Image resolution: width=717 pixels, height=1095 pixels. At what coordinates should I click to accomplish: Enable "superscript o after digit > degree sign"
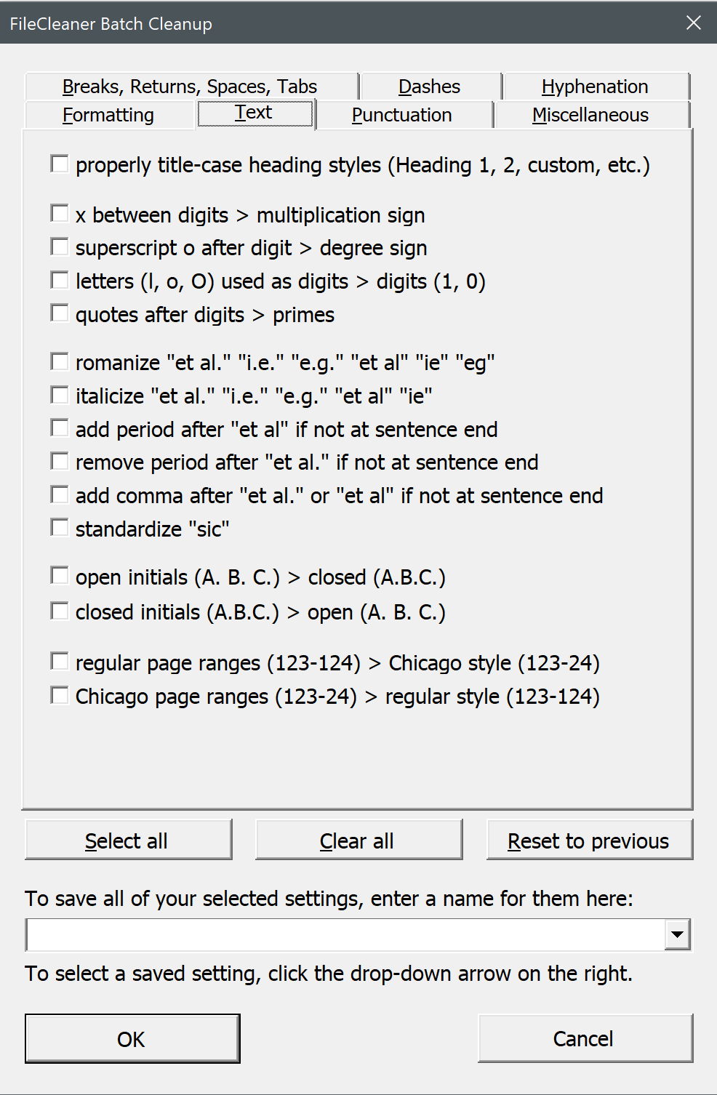(60, 246)
